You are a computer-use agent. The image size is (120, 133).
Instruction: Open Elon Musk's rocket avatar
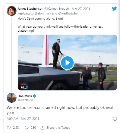click(x=11, y=98)
